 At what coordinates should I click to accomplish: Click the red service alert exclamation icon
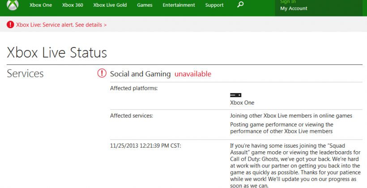coord(10,24)
